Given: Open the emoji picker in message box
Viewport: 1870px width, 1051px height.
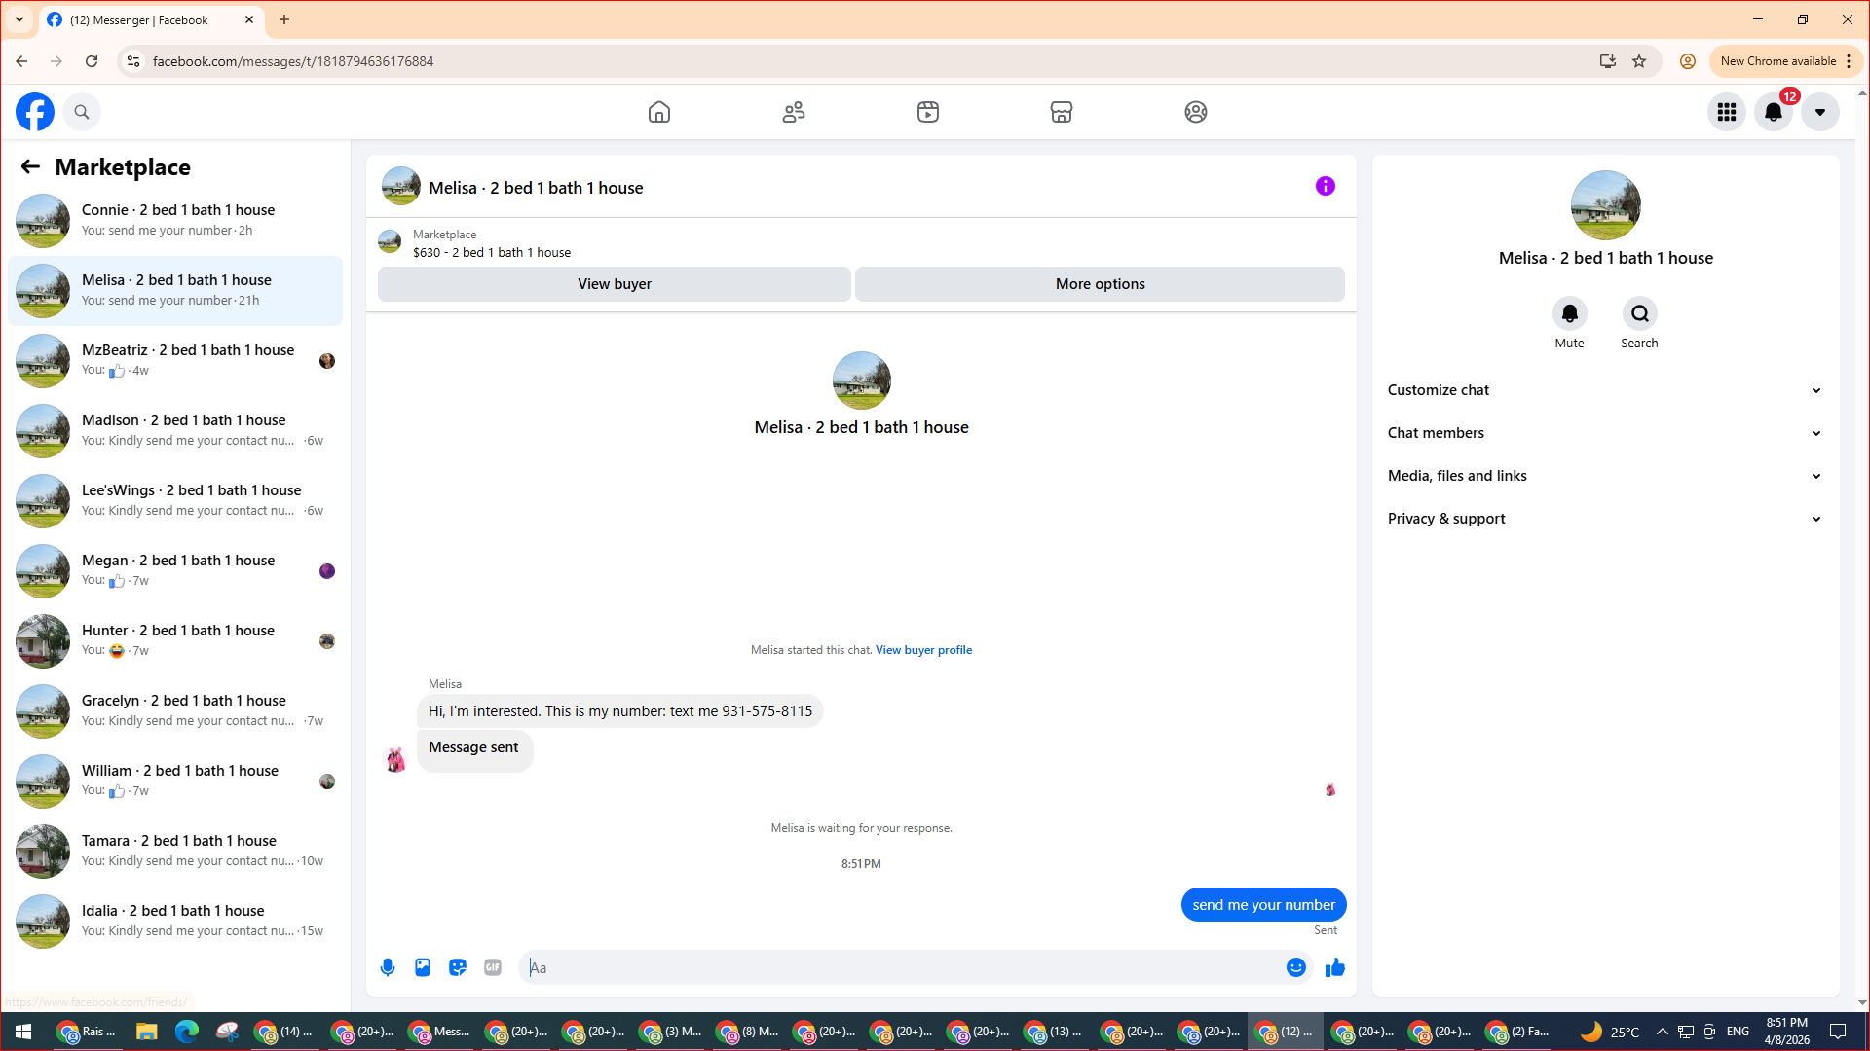Looking at the screenshot, I should point(1295,967).
